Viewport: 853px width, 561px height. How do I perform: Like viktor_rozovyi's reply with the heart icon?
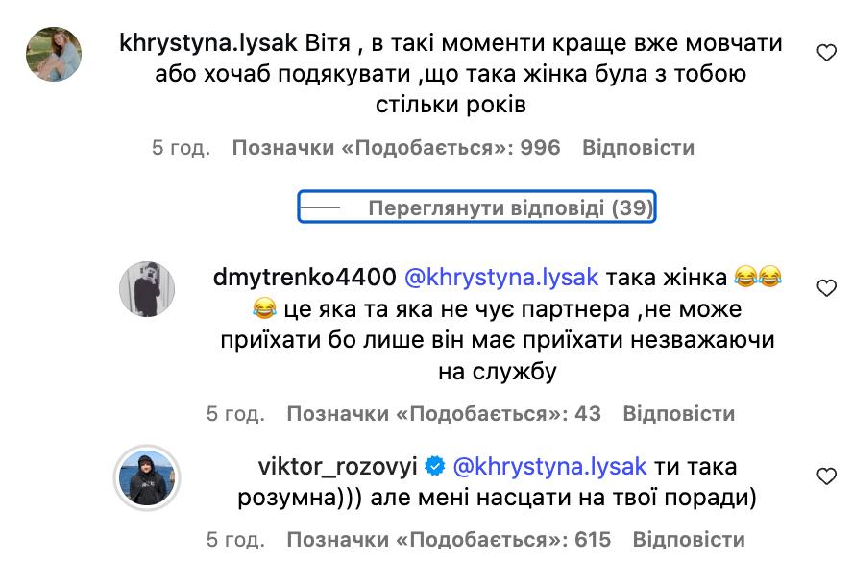pos(826,476)
